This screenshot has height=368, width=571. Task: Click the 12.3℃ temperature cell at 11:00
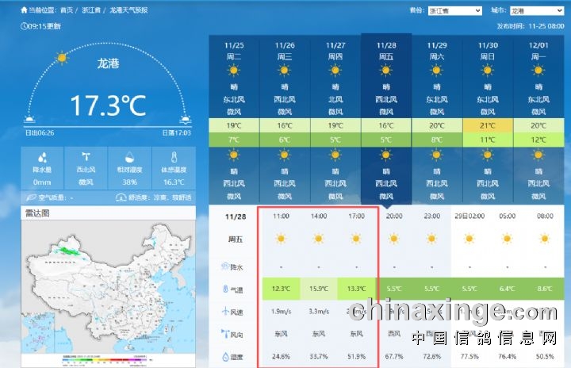tap(280, 289)
